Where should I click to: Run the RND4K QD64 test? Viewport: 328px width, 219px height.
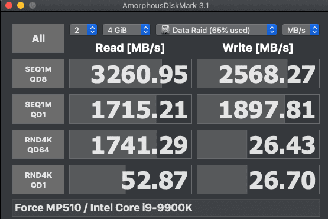[38, 144]
